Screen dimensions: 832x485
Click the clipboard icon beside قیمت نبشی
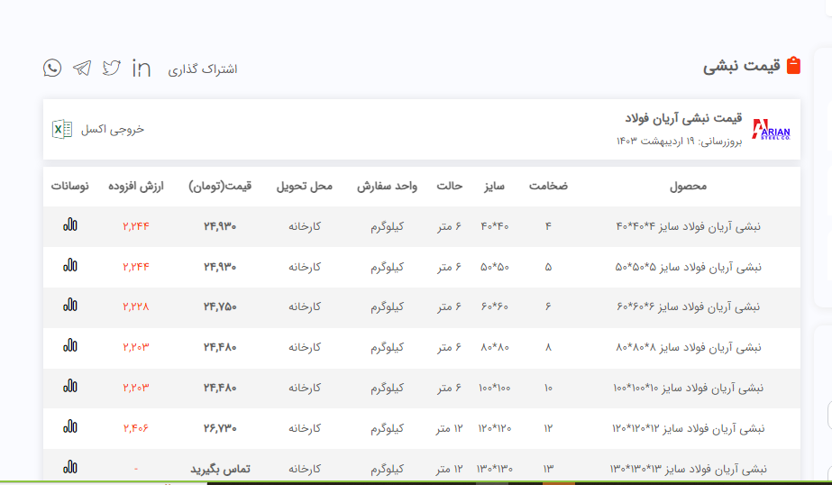[x=793, y=66]
